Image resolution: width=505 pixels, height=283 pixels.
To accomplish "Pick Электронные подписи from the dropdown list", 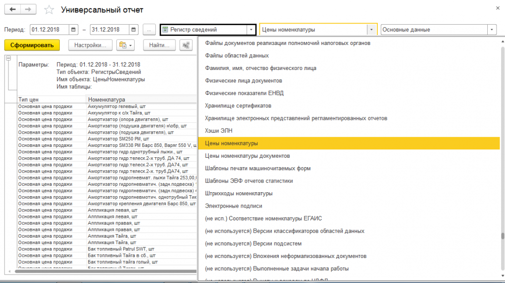I will 233,206.
